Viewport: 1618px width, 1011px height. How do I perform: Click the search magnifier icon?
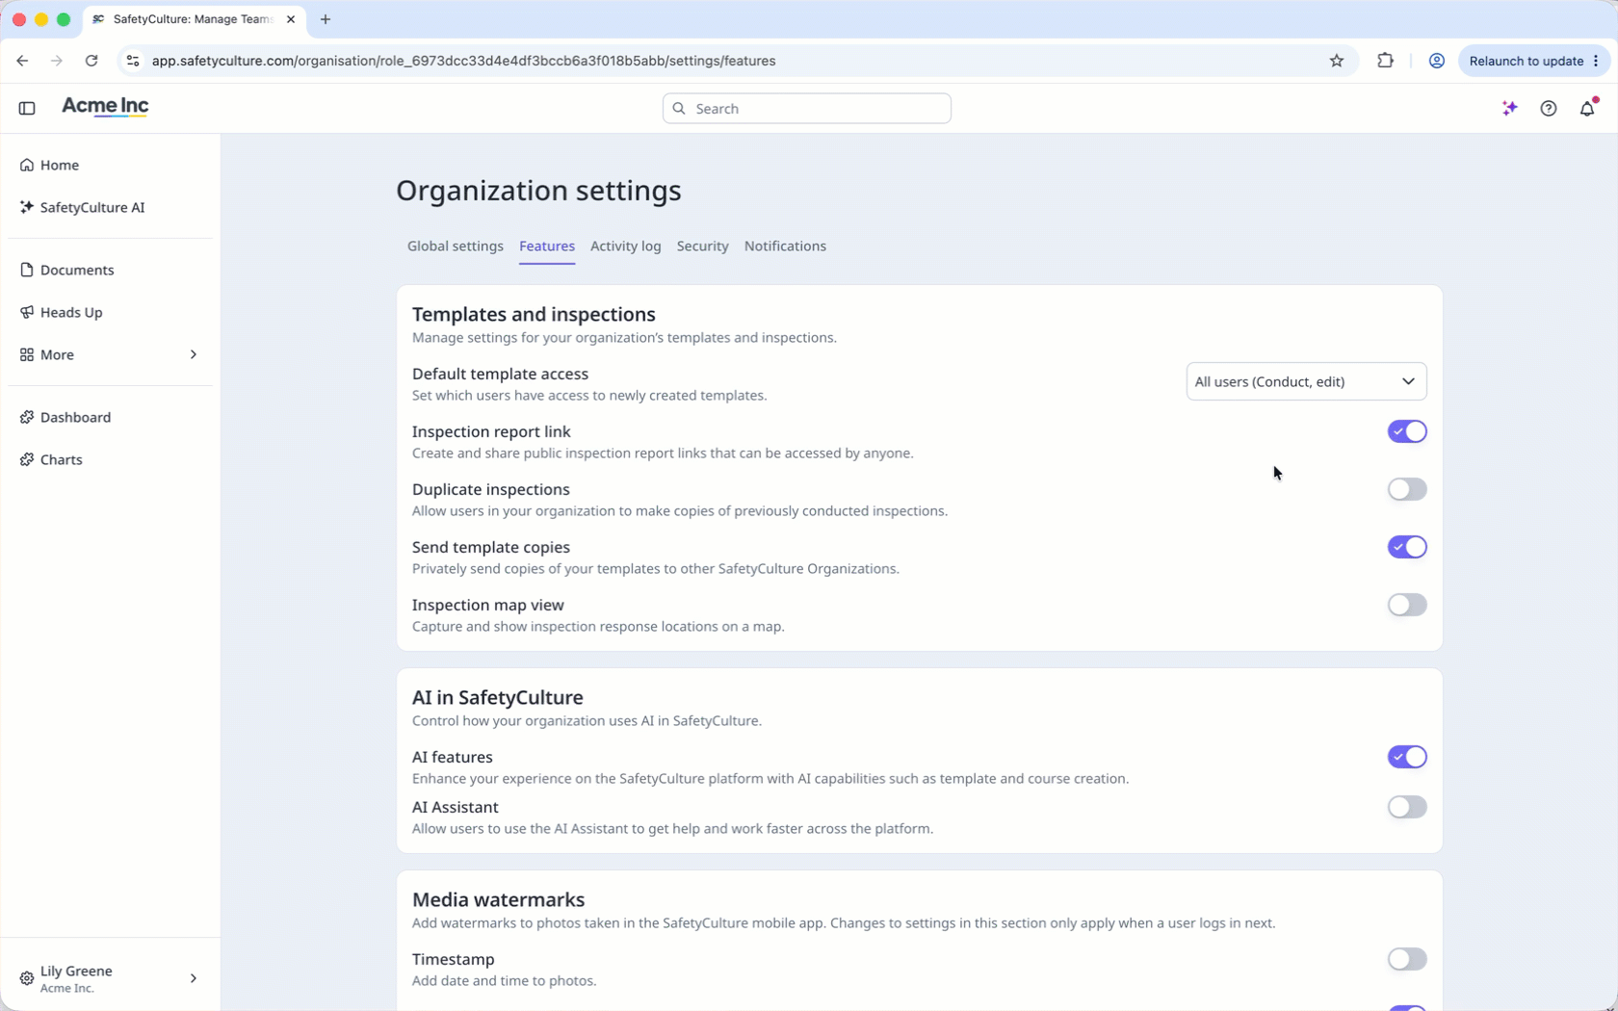tap(679, 109)
